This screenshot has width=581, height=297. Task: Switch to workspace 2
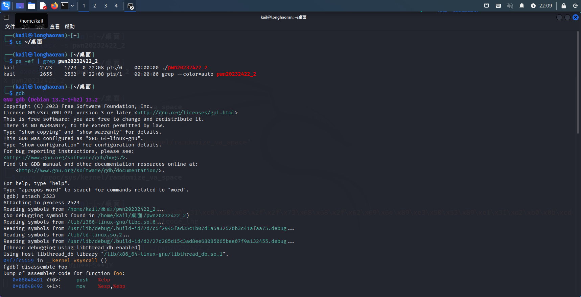(x=95, y=6)
